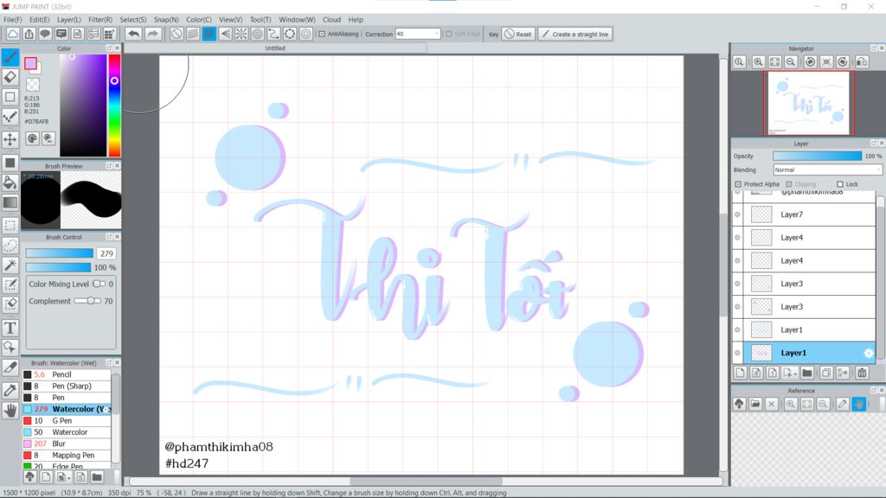Open settings gear on selected Layer1

click(869, 353)
